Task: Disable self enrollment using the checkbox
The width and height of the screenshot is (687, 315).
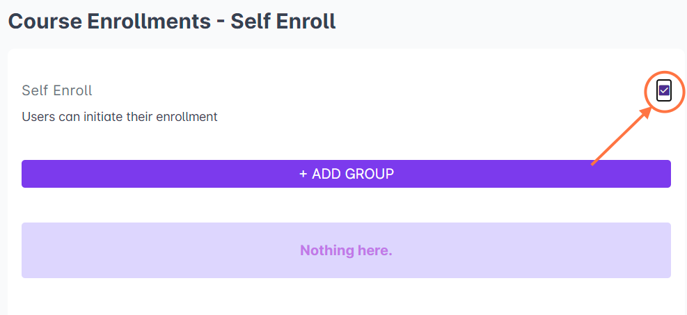Action: [x=664, y=90]
